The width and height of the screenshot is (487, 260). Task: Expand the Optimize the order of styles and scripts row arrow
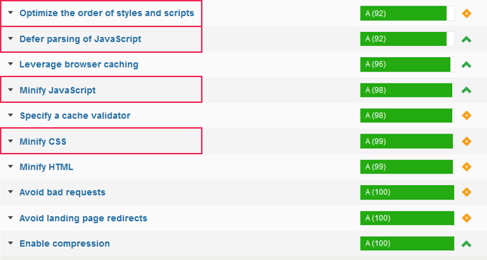coord(10,13)
